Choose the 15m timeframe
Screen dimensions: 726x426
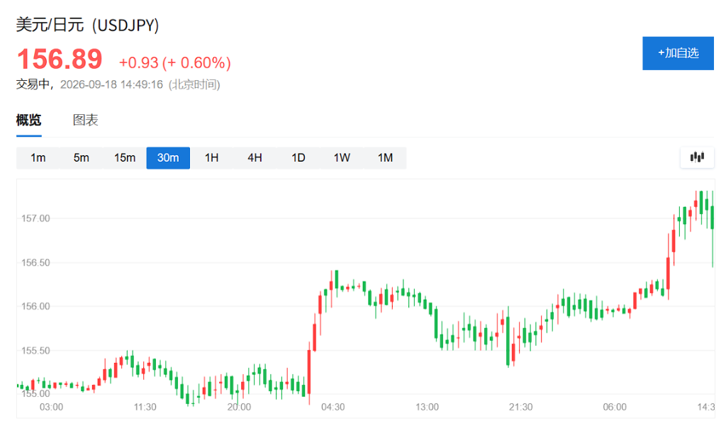(x=125, y=158)
